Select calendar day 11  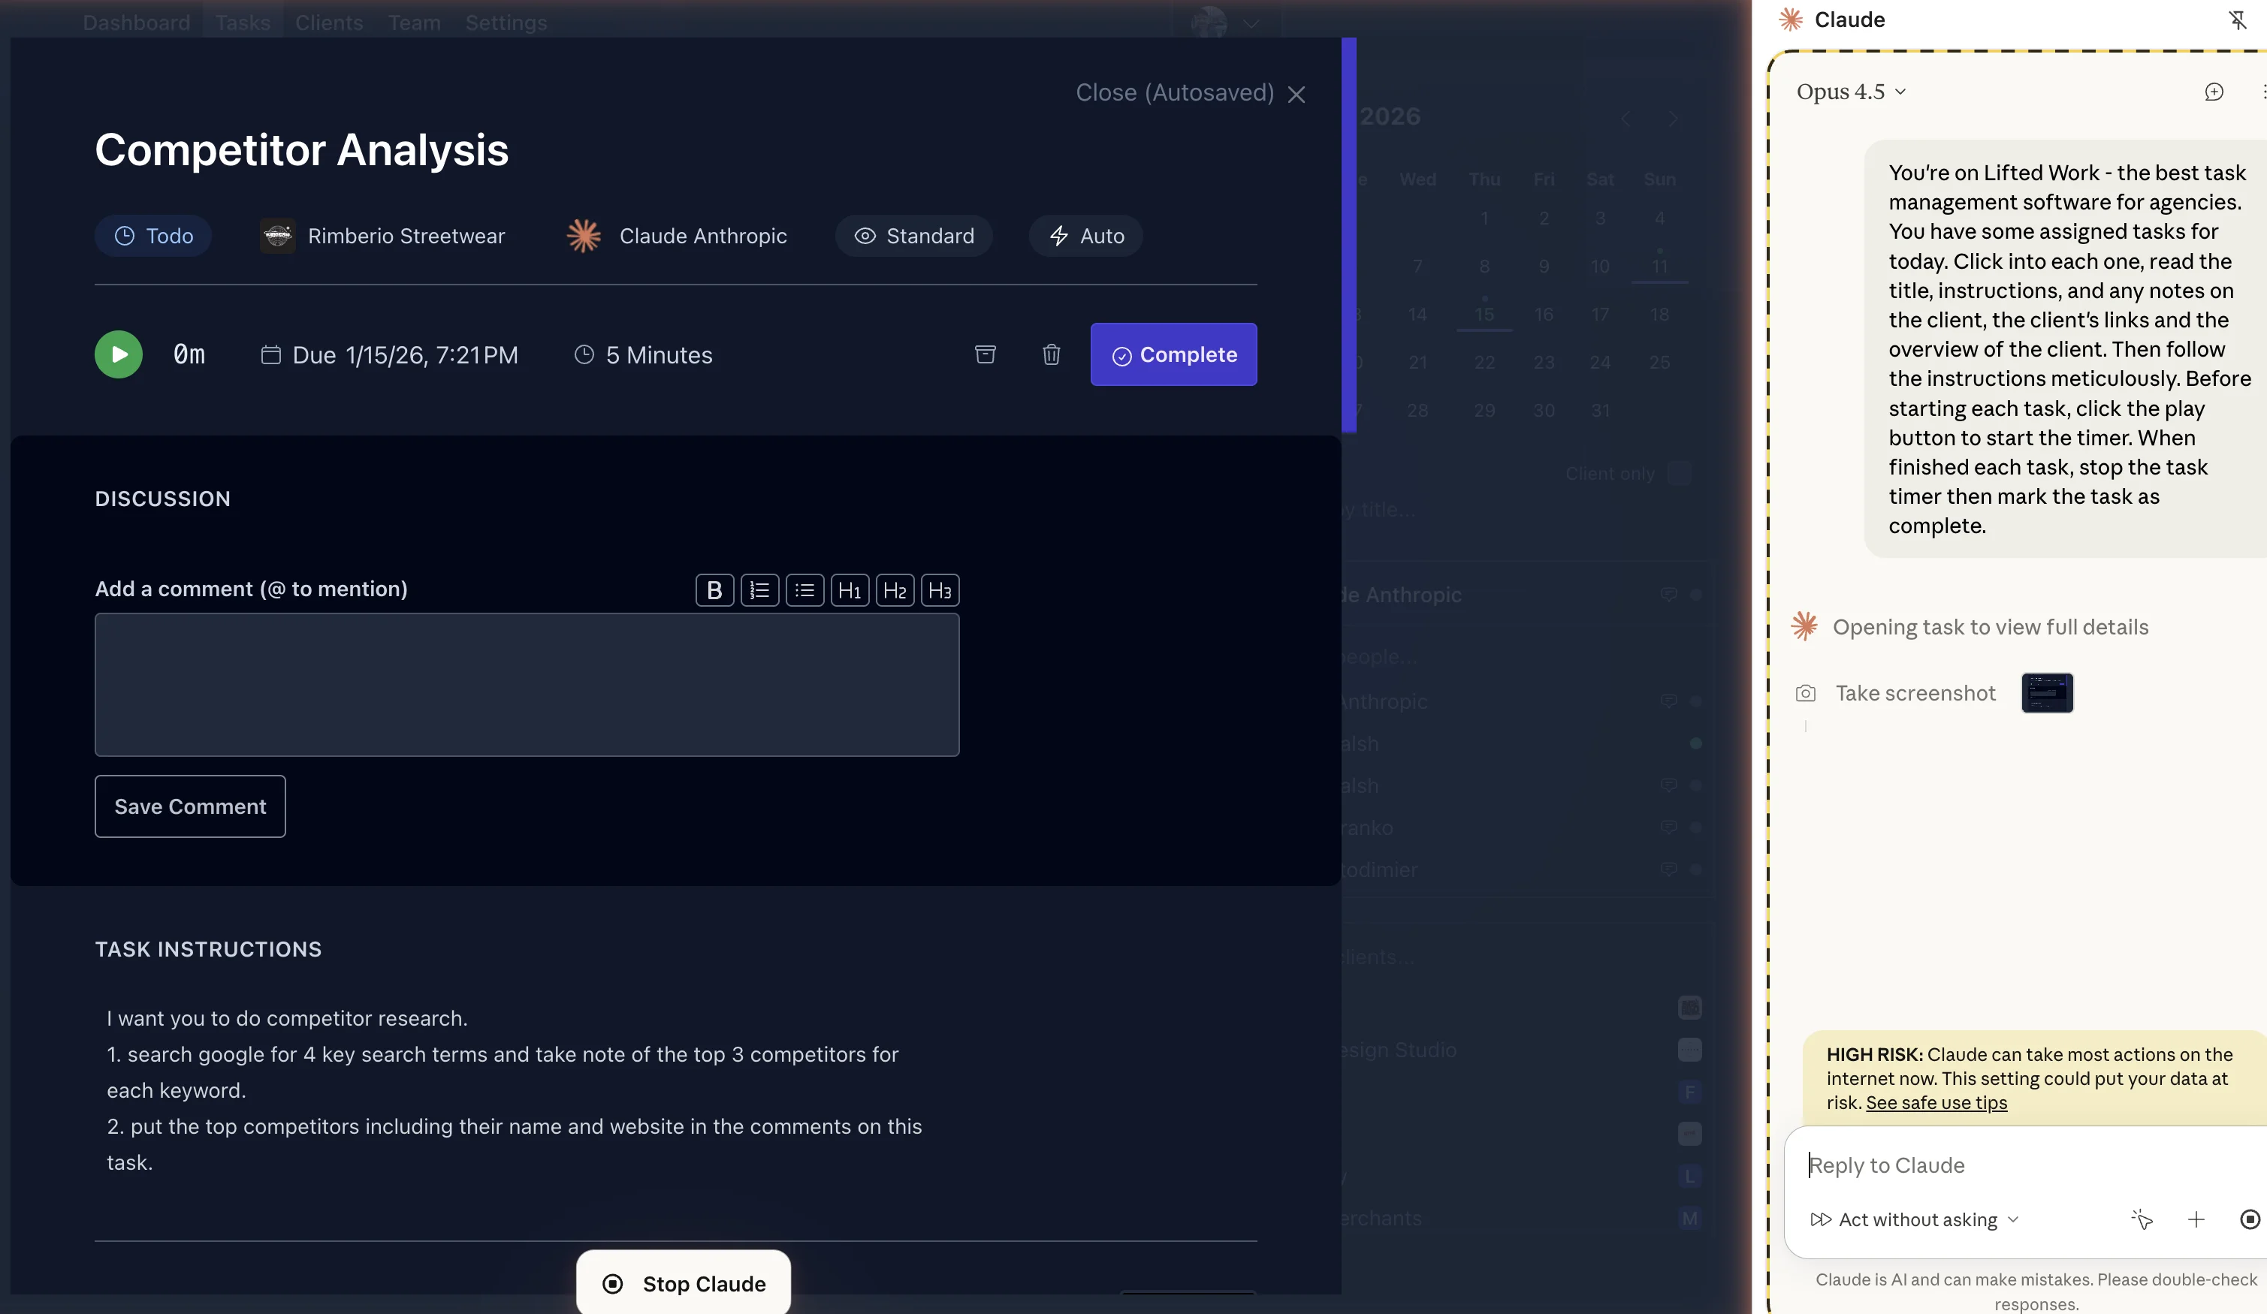coord(1660,267)
